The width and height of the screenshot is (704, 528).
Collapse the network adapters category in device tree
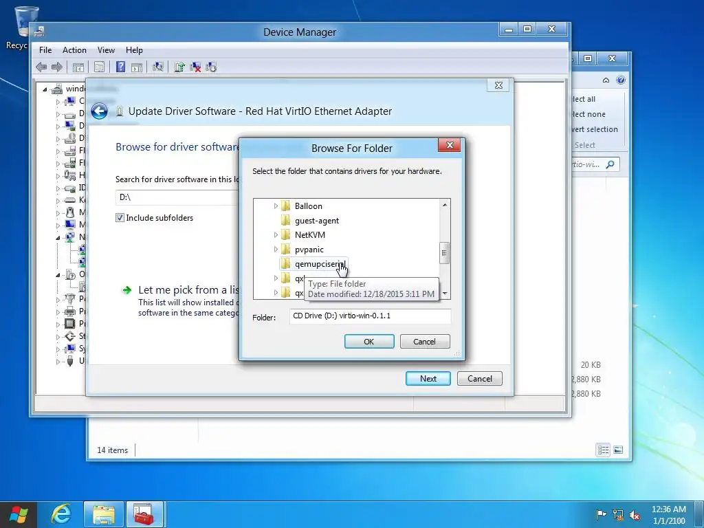pyautogui.click(x=58, y=237)
